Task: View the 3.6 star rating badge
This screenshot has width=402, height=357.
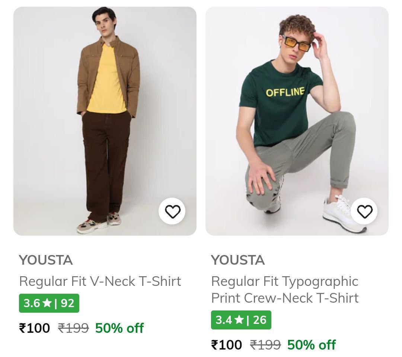Action: [49, 303]
